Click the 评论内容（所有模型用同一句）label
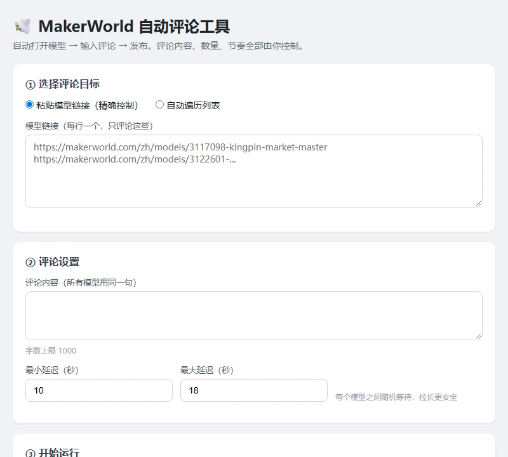 point(81,282)
